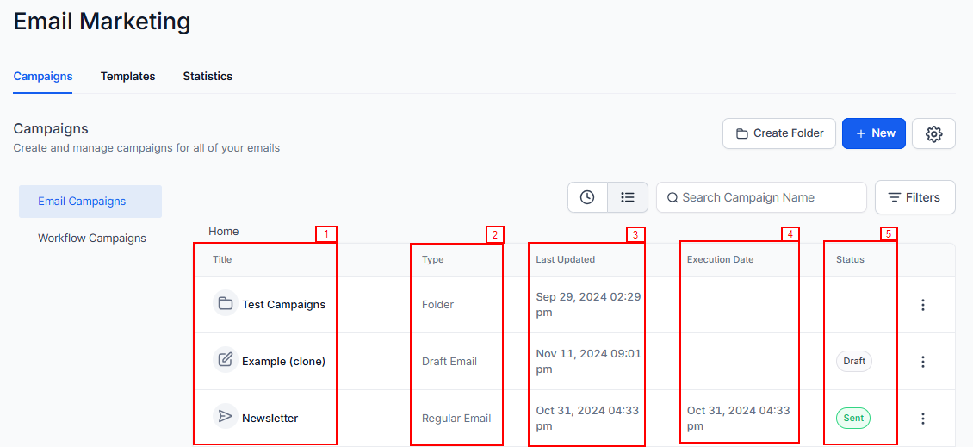Click the Test Campaigns folder icon
The image size is (973, 447).
[x=226, y=304]
